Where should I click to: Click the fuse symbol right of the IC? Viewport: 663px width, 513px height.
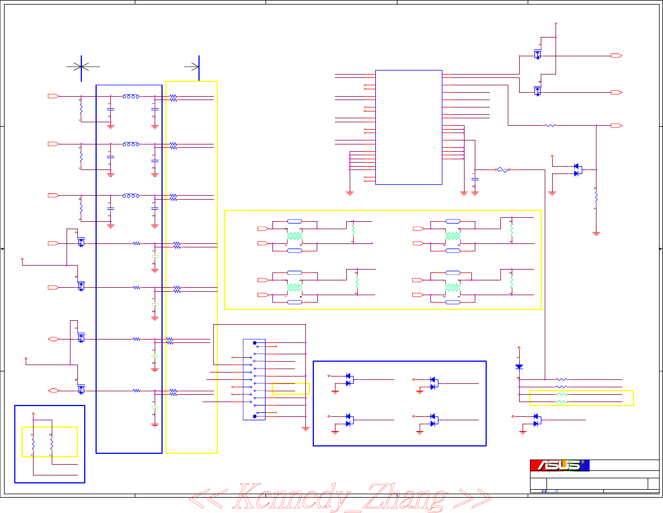[x=502, y=169]
